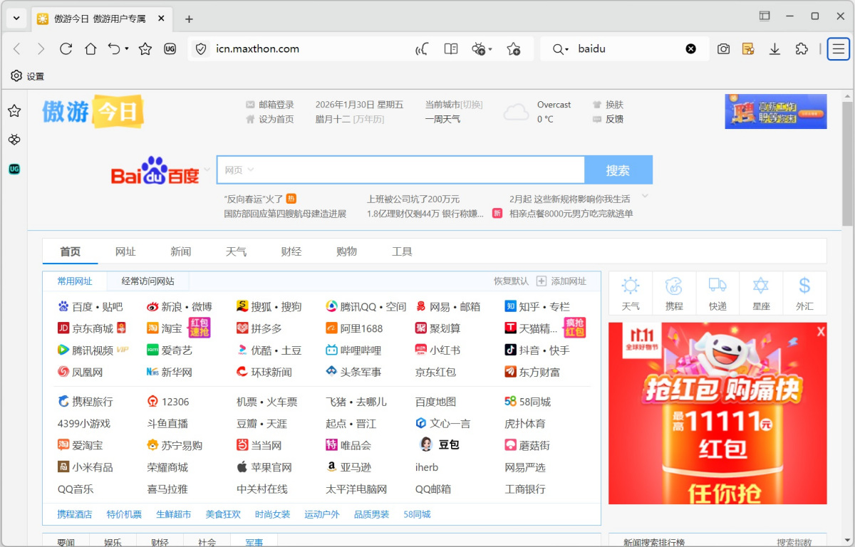Switch to the 新闻 tab
The height and width of the screenshot is (547, 855).
coord(181,251)
